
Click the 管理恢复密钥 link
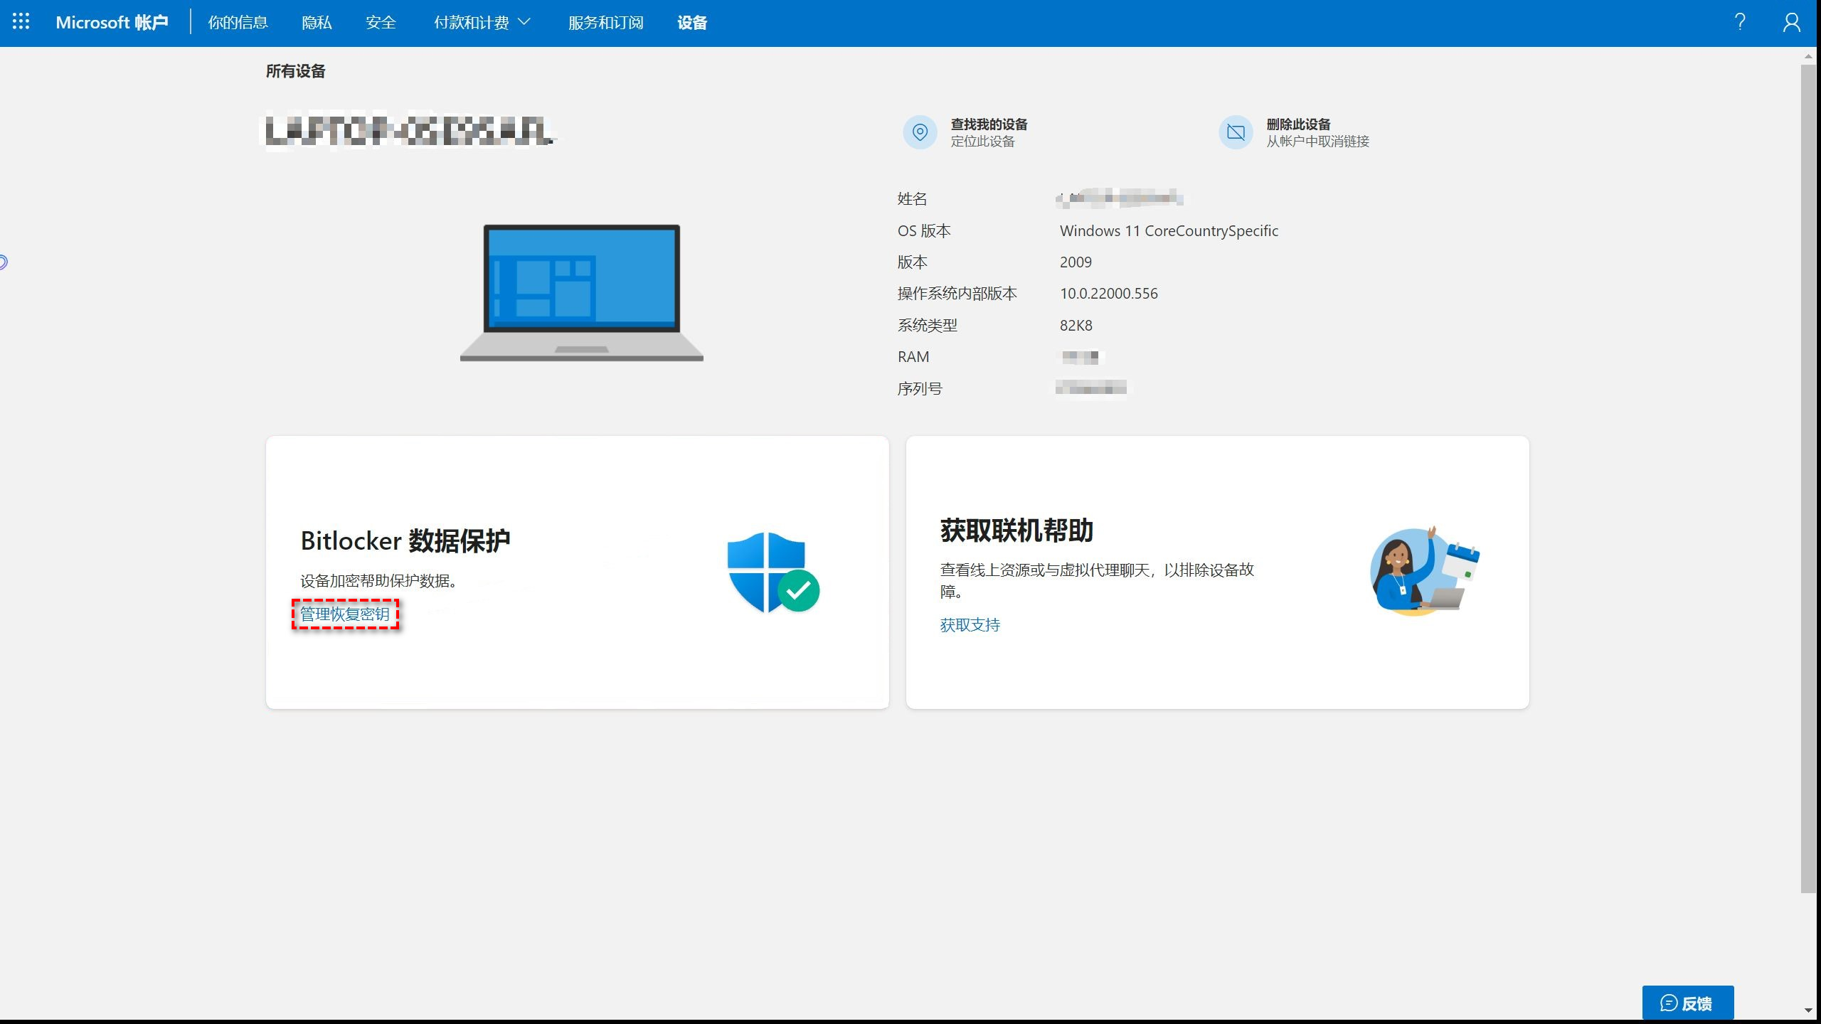pyautogui.click(x=345, y=614)
